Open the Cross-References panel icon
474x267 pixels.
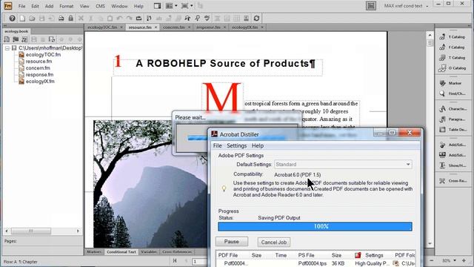point(442,181)
